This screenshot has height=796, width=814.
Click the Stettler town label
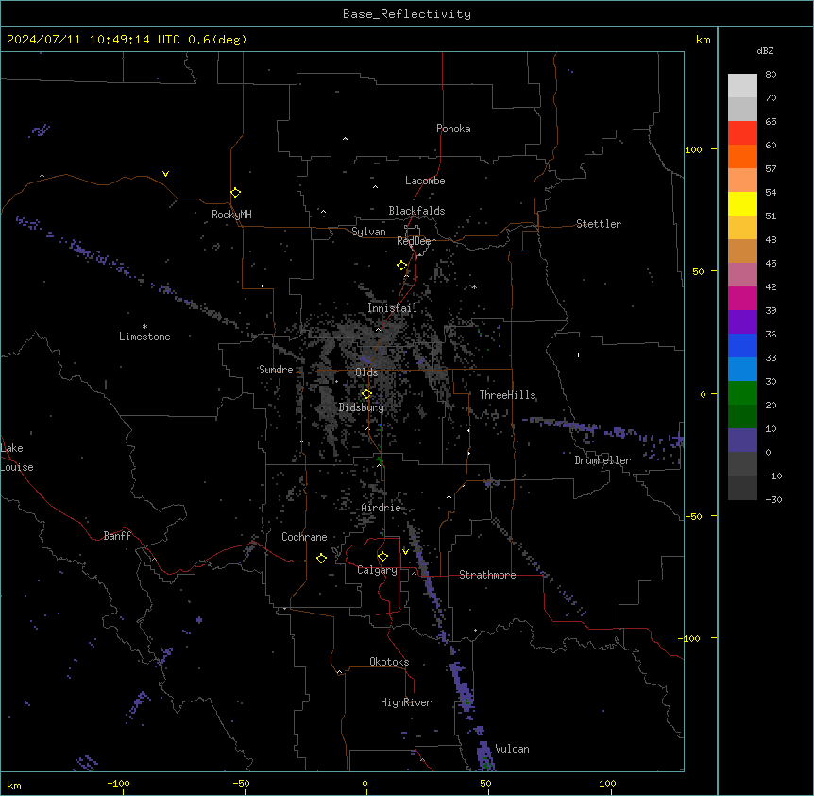coord(599,224)
